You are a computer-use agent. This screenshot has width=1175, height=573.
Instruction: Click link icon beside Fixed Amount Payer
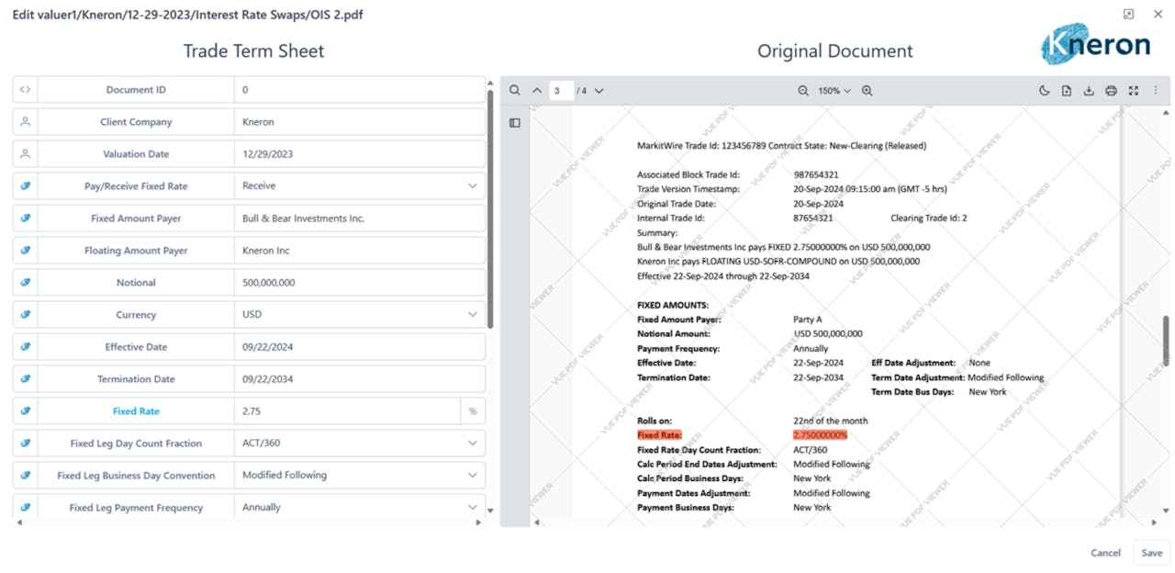click(x=26, y=219)
